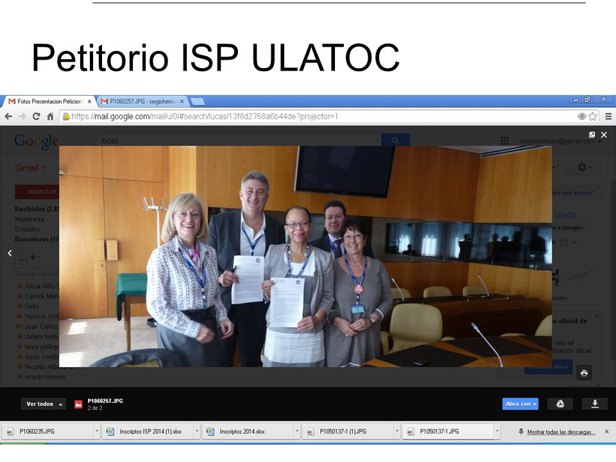Switch to Fotos Presentacion Peticion tab

click(49, 101)
